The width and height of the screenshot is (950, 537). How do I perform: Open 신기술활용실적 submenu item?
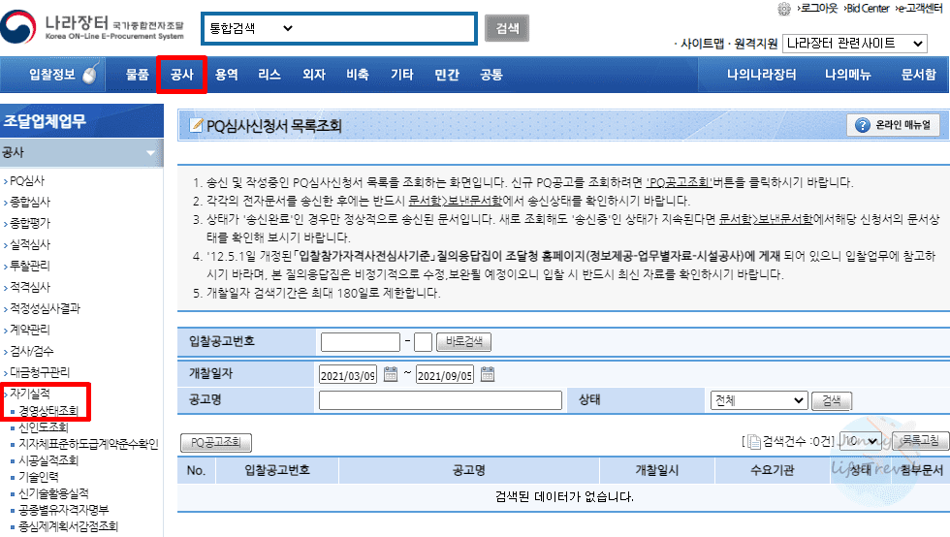(x=54, y=493)
